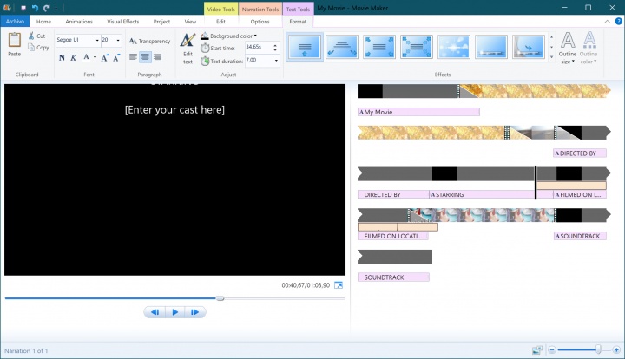Image resolution: width=625 pixels, height=359 pixels.
Task: Increase Start time with up spinner arrow
Action: 275,45
